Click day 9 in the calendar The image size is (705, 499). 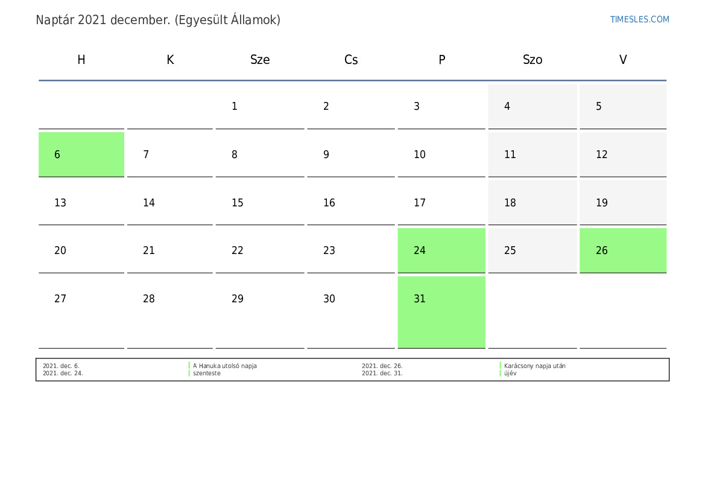(x=351, y=154)
